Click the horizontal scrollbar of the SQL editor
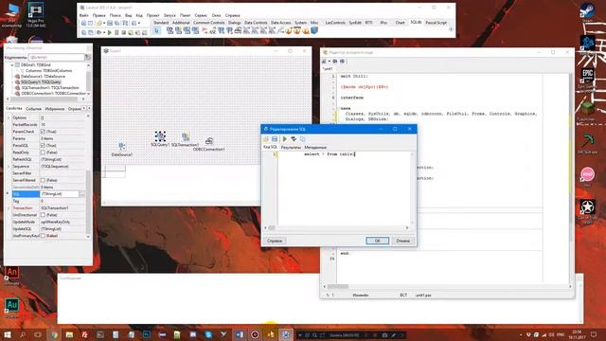606x341 pixels. click(x=336, y=227)
